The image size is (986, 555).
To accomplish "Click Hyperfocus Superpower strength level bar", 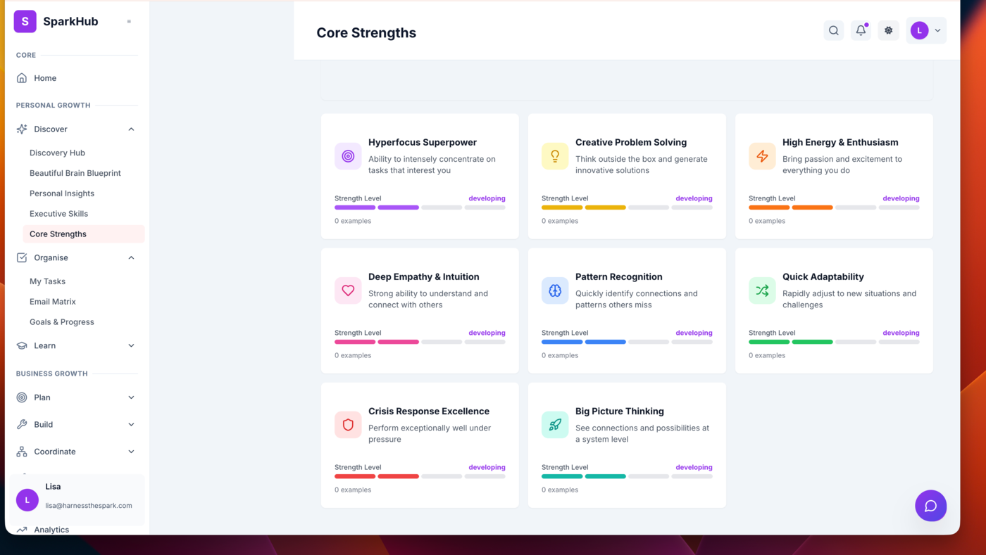I will [420, 208].
